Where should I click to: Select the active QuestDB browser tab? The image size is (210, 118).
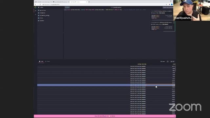(x=79, y=2)
